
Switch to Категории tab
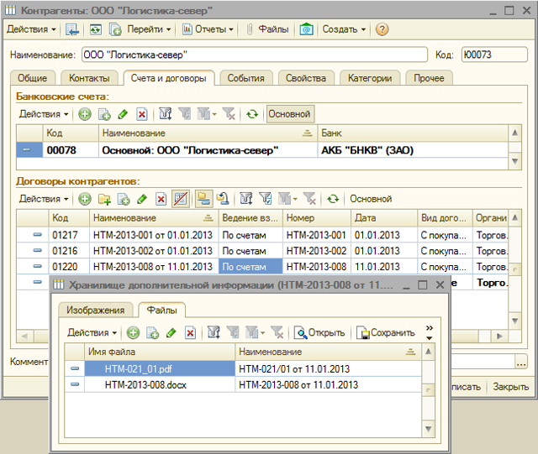(370, 78)
